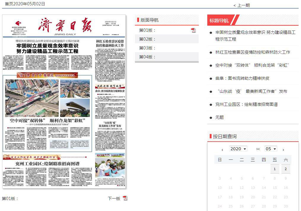Go to next month arrow in calendar

point(283,150)
